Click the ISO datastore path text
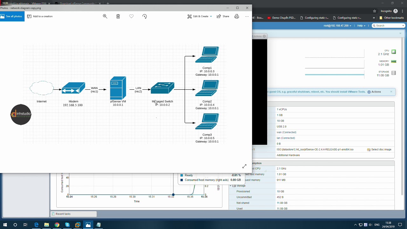Image resolution: width=407 pixels, height=229 pixels. [315, 149]
